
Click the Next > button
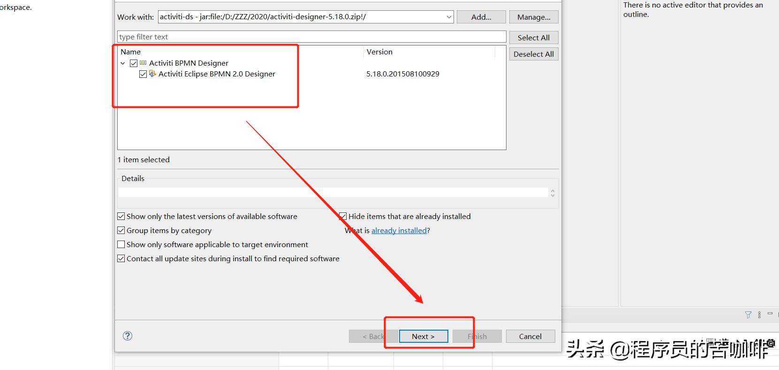(424, 336)
